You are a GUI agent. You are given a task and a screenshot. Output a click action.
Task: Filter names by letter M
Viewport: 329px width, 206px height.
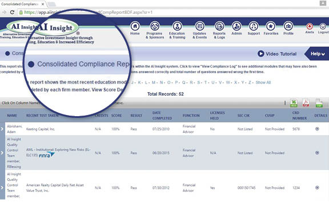pyautogui.click(x=154, y=82)
